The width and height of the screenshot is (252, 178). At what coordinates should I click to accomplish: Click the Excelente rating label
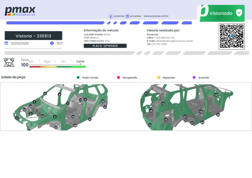coord(80,61)
